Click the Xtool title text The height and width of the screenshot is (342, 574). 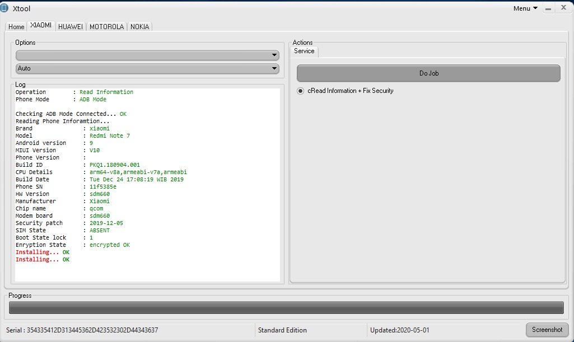[22, 8]
